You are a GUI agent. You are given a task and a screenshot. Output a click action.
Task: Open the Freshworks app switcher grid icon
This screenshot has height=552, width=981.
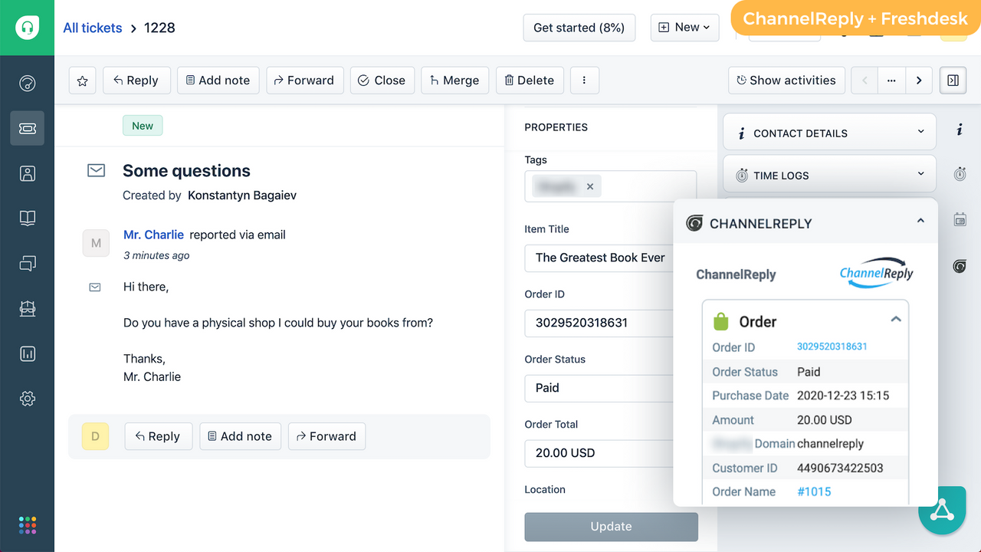tap(28, 524)
